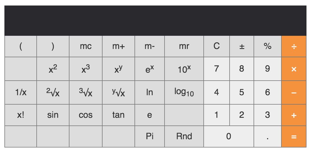The height and width of the screenshot is (153, 312).
Task: Toggle sign with the ± key
Action: point(242,47)
